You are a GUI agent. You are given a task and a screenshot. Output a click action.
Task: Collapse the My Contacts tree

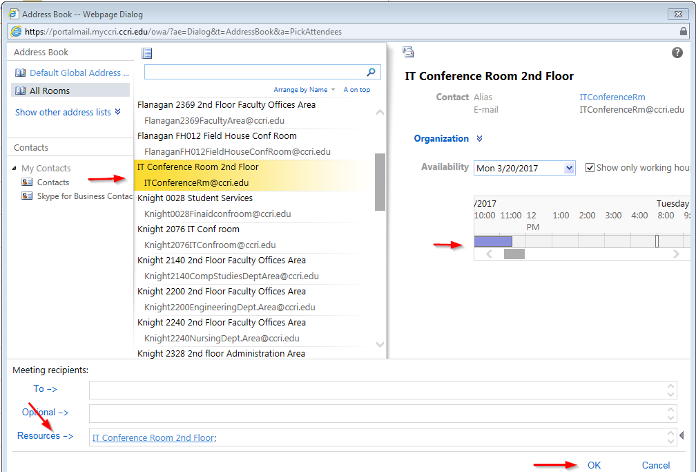[15, 168]
